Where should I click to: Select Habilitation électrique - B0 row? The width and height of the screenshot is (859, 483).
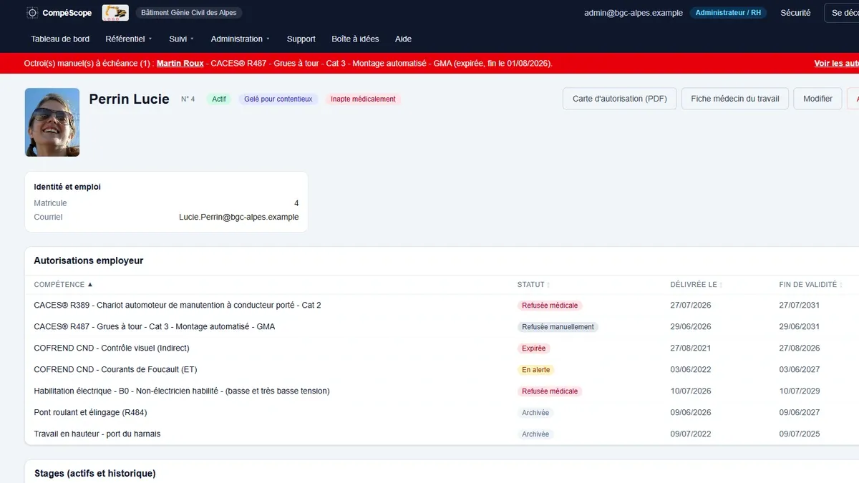pos(442,391)
